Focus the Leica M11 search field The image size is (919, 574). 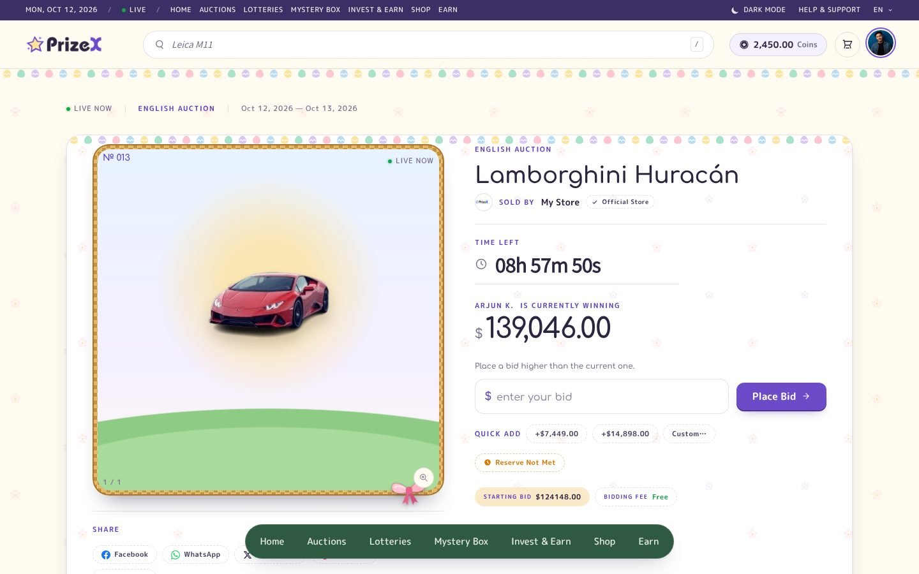(x=428, y=45)
